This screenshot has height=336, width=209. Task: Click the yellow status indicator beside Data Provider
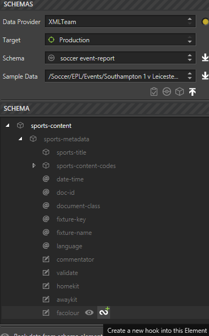click(x=205, y=21)
